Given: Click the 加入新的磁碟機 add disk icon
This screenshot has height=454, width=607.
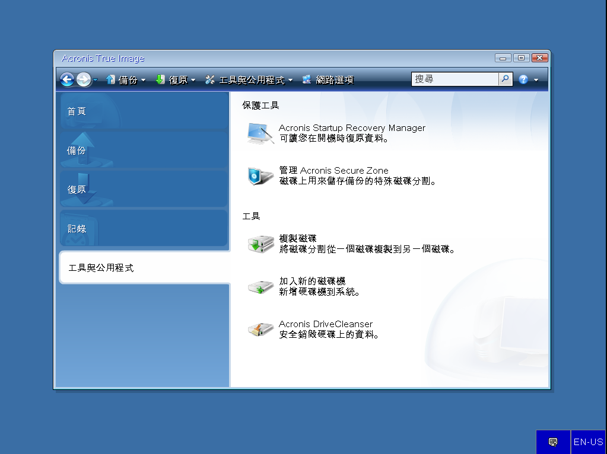Looking at the screenshot, I should tap(260, 287).
